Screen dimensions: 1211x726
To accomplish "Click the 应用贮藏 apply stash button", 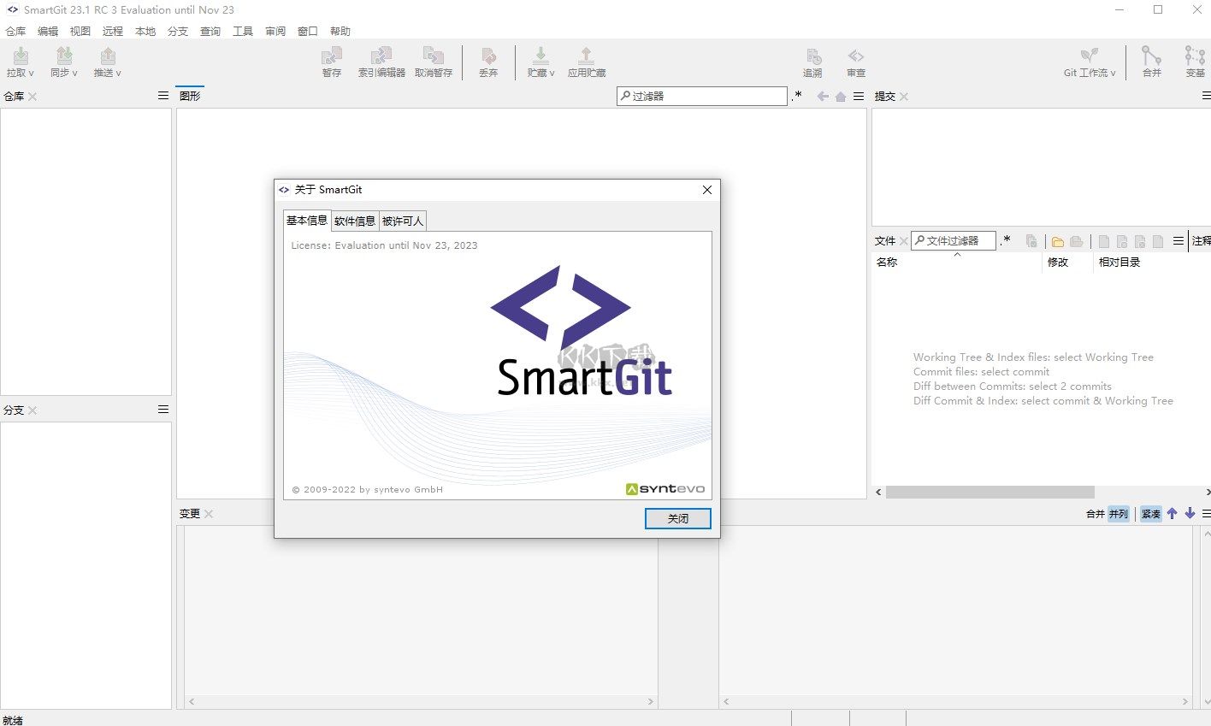I will (587, 60).
